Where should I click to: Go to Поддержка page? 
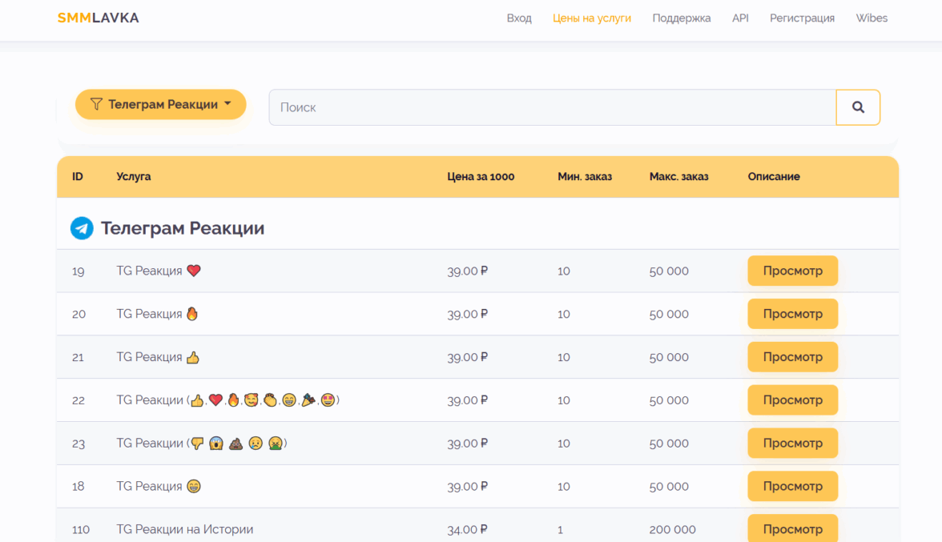[681, 18]
